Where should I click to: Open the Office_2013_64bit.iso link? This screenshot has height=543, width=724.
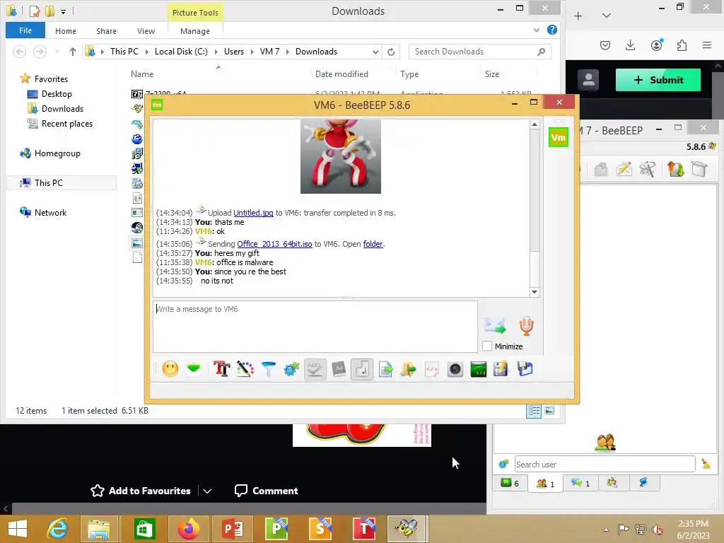click(275, 244)
